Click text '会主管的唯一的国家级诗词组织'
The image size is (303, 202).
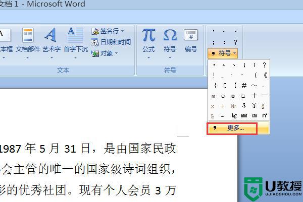[87, 169]
